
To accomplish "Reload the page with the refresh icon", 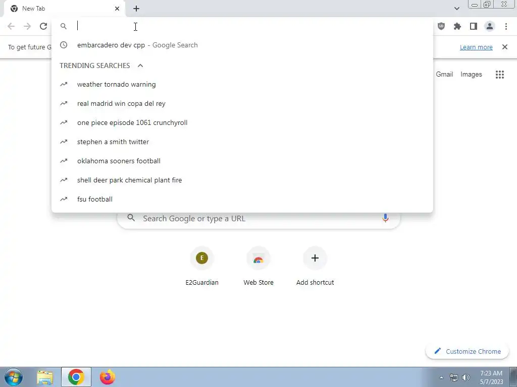I will tap(43, 26).
